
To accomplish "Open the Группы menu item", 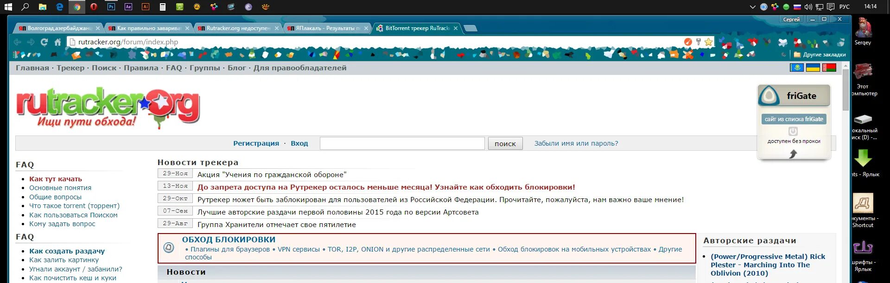I will point(205,68).
